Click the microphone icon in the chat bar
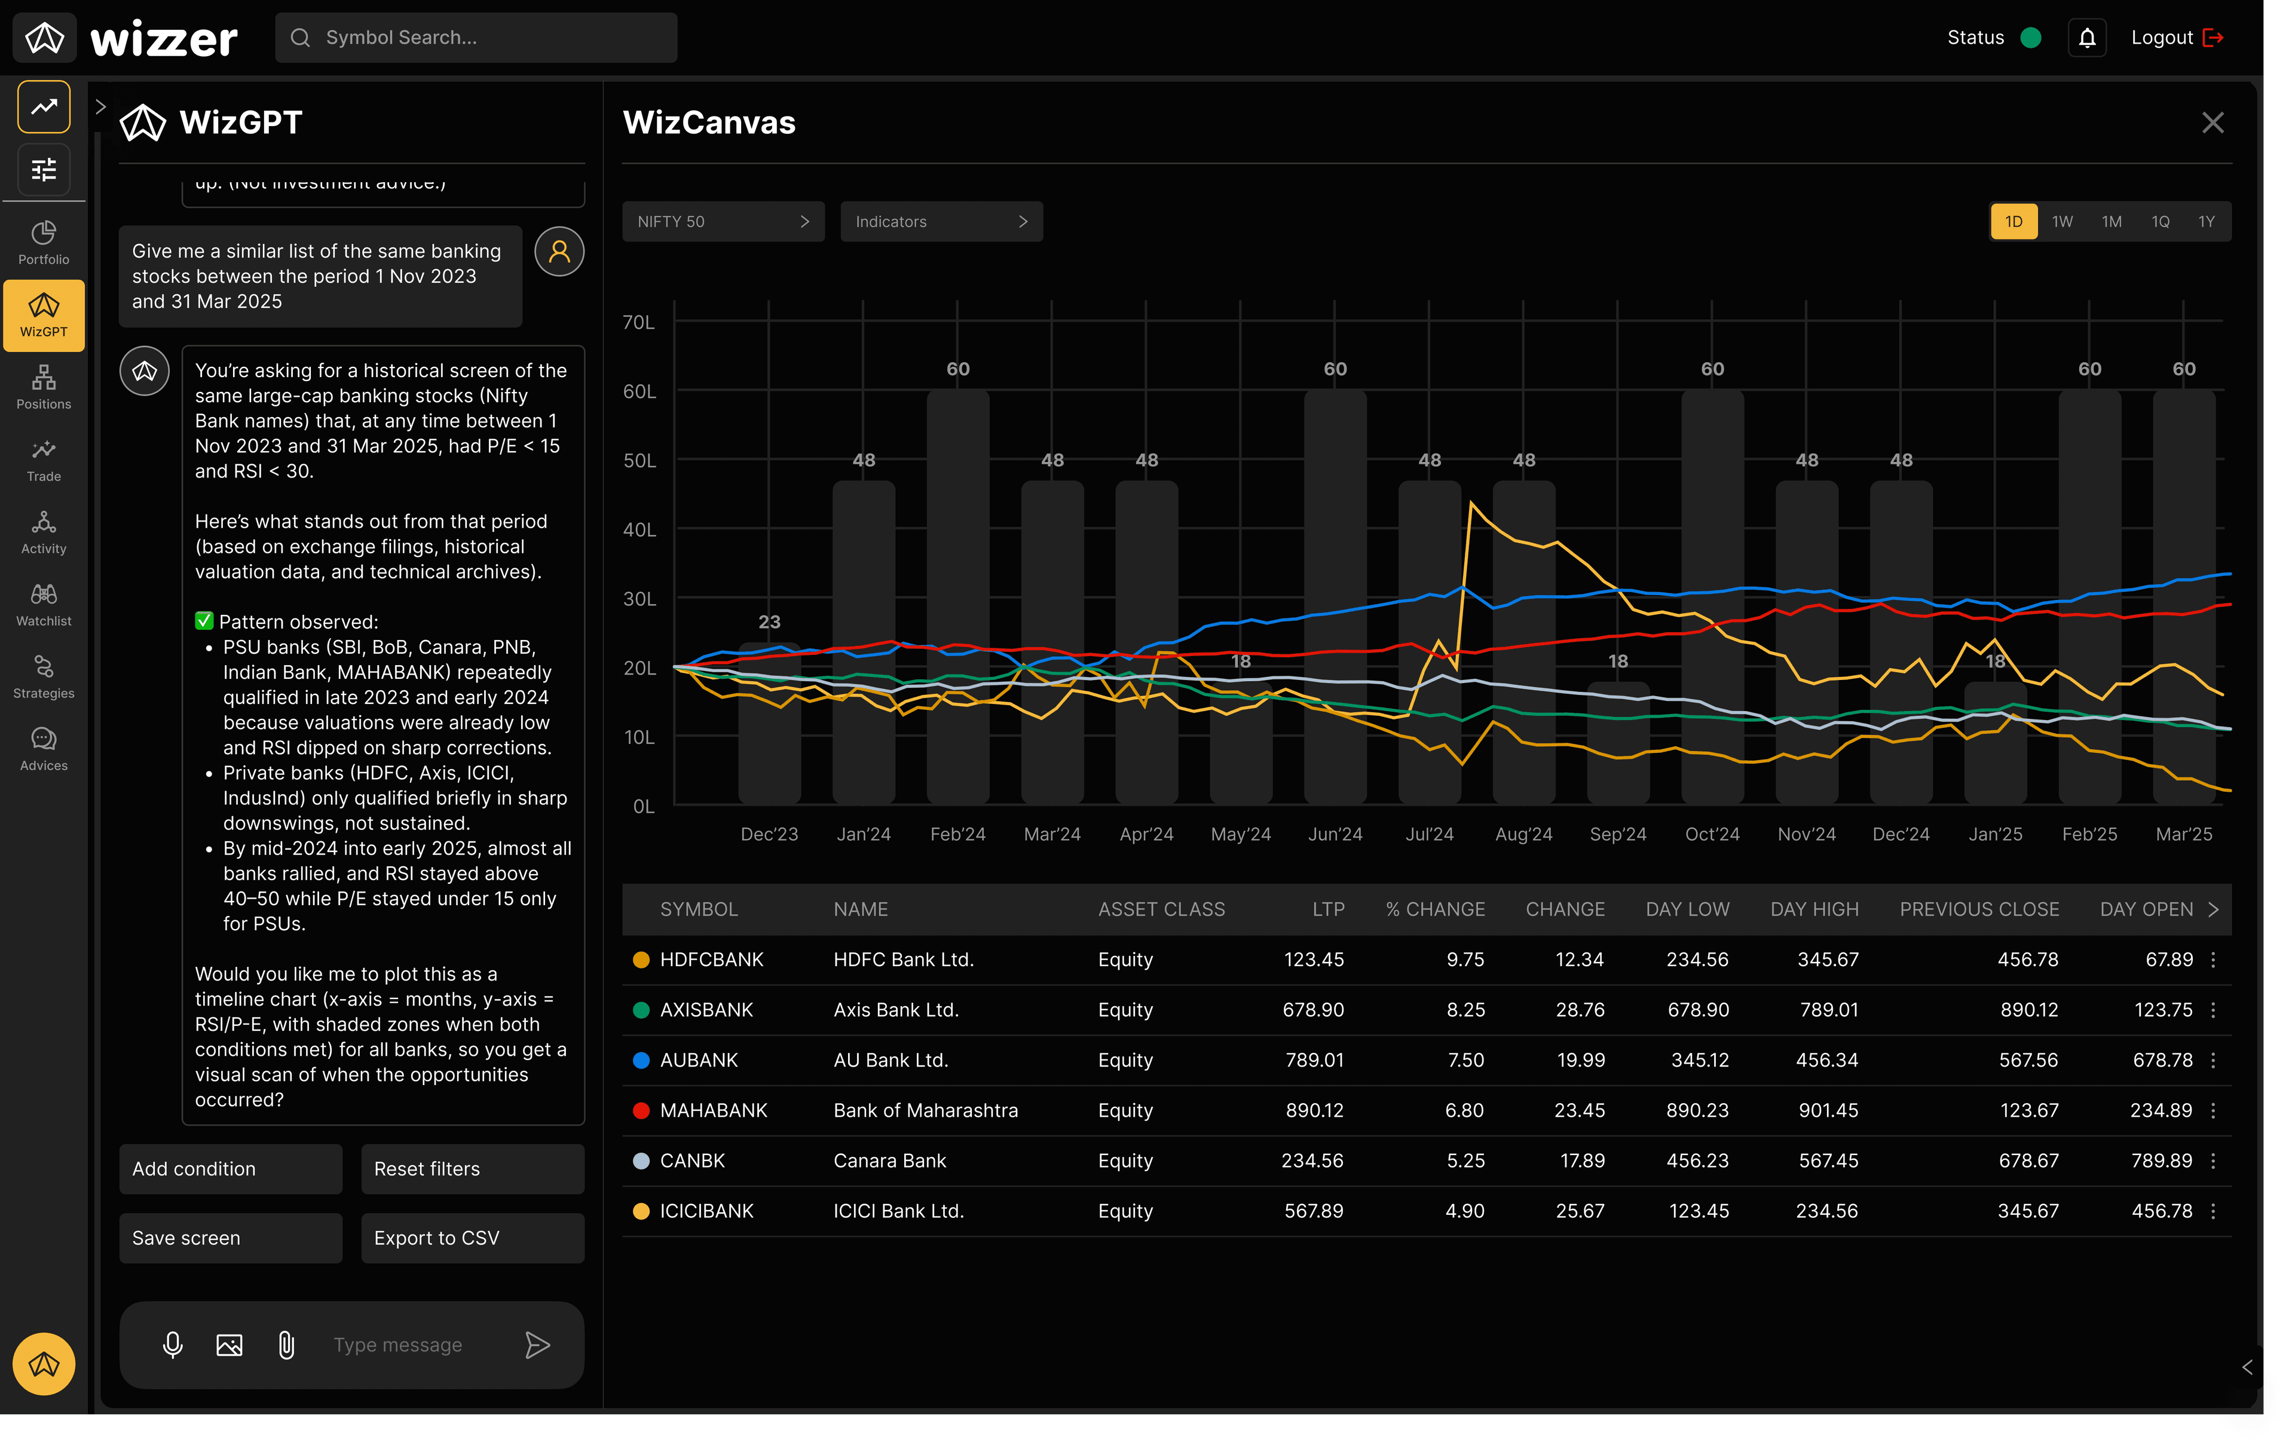 coord(173,1344)
